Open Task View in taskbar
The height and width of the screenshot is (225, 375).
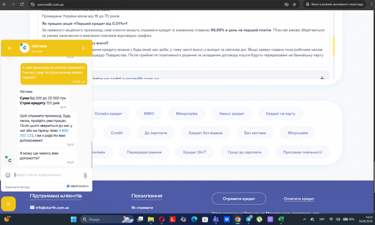click(x=140, y=219)
